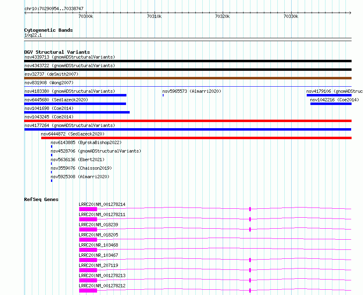This screenshot has height=295, width=363.
Task: Open the Cytogenetic Bands track heading
Action: pyautogui.click(x=49, y=30)
